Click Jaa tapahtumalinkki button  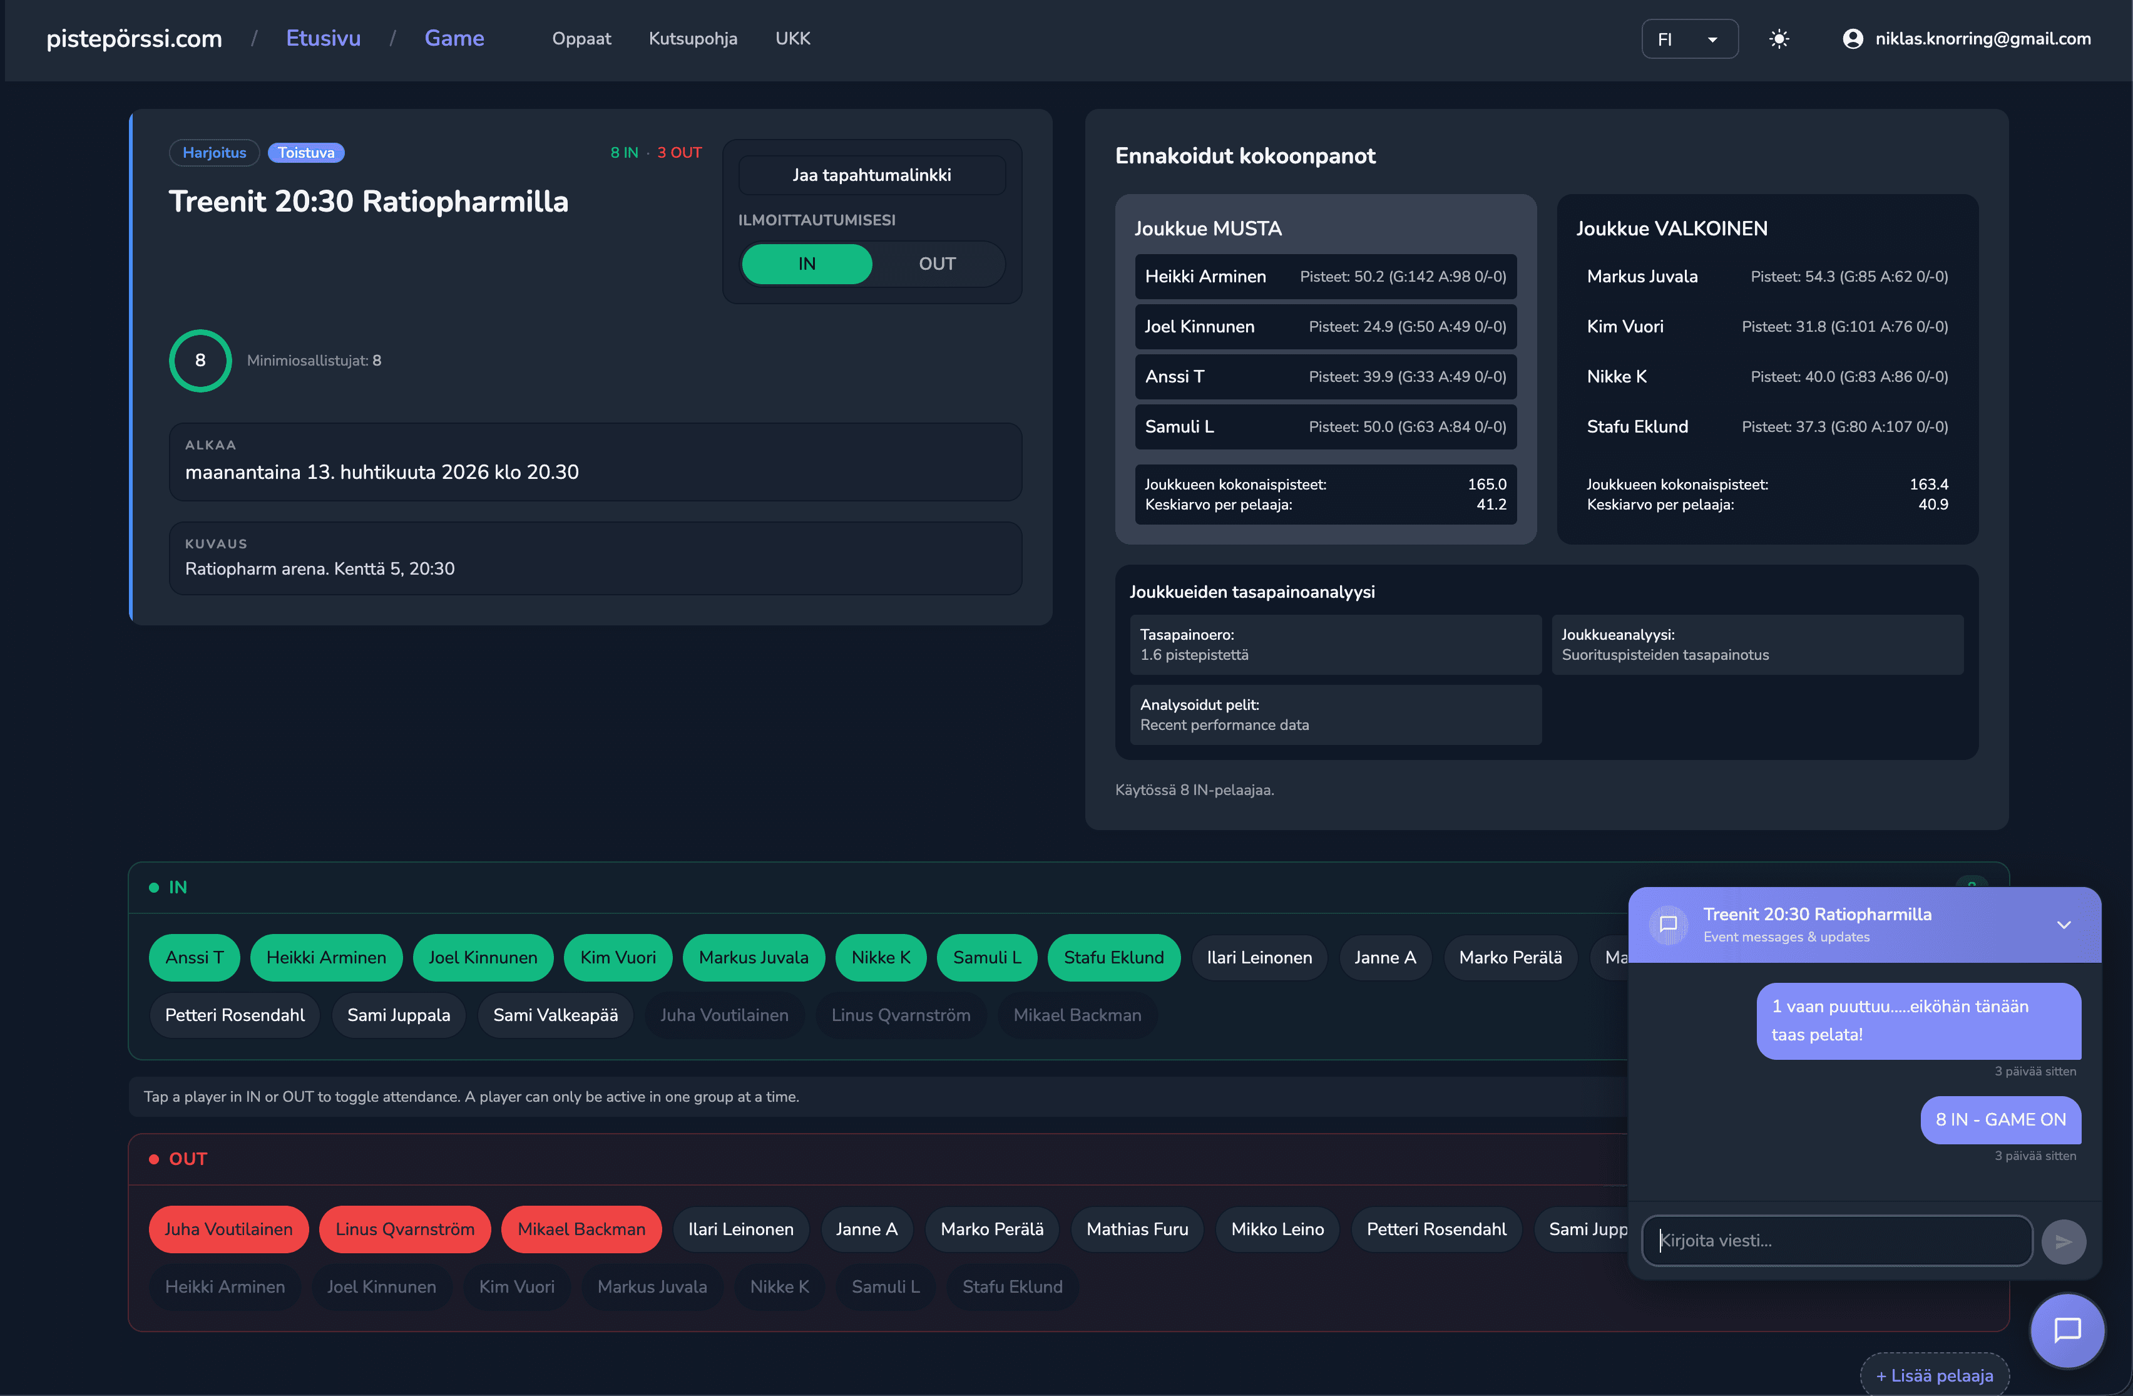pyautogui.click(x=871, y=175)
